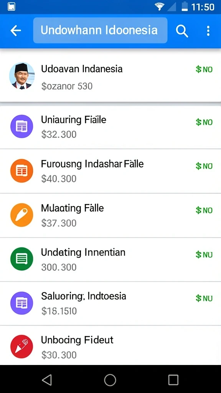Click the Undowhann Idoonesia search field
This screenshot has width=221, height=393.
[100, 30]
